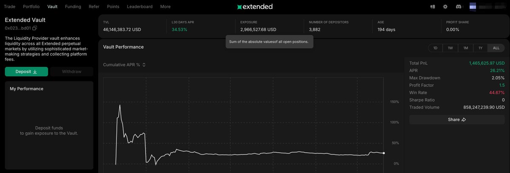Viewport: 510px width, 173px height.
Task: Open the Cumulative APR % selector
Action: [x=125, y=65]
